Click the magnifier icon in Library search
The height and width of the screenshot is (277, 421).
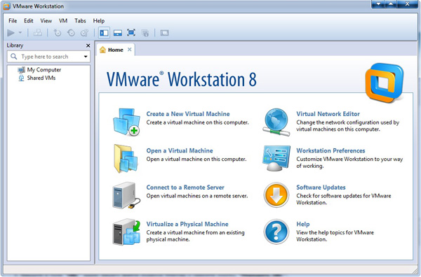(14, 57)
